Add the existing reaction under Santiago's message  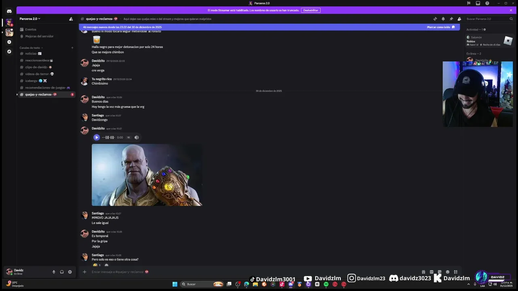click(x=97, y=265)
